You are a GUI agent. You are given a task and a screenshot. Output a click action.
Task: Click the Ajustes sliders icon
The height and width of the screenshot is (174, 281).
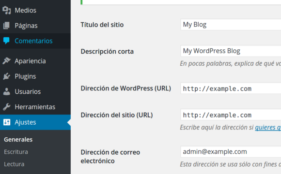7,122
